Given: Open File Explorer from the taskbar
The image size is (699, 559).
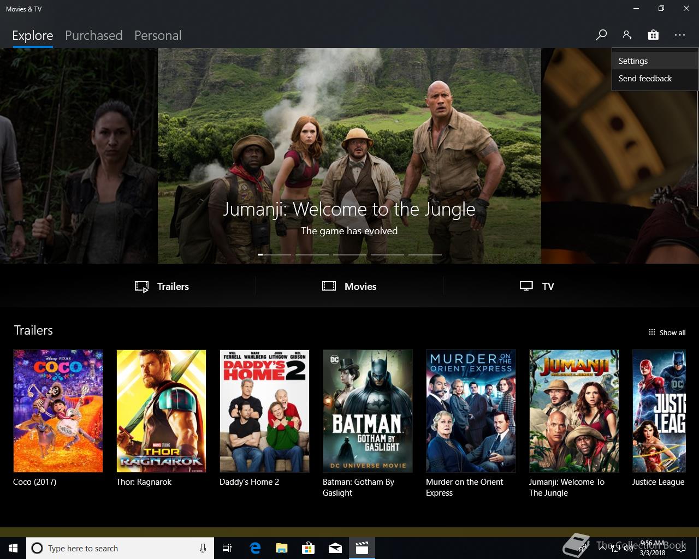Looking at the screenshot, I should (x=281, y=548).
